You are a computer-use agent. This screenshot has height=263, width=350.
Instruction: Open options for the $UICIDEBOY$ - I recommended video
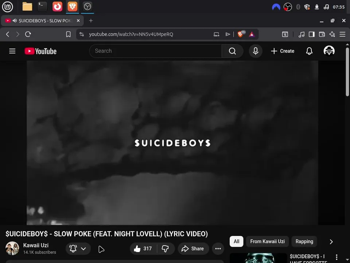[337, 257]
